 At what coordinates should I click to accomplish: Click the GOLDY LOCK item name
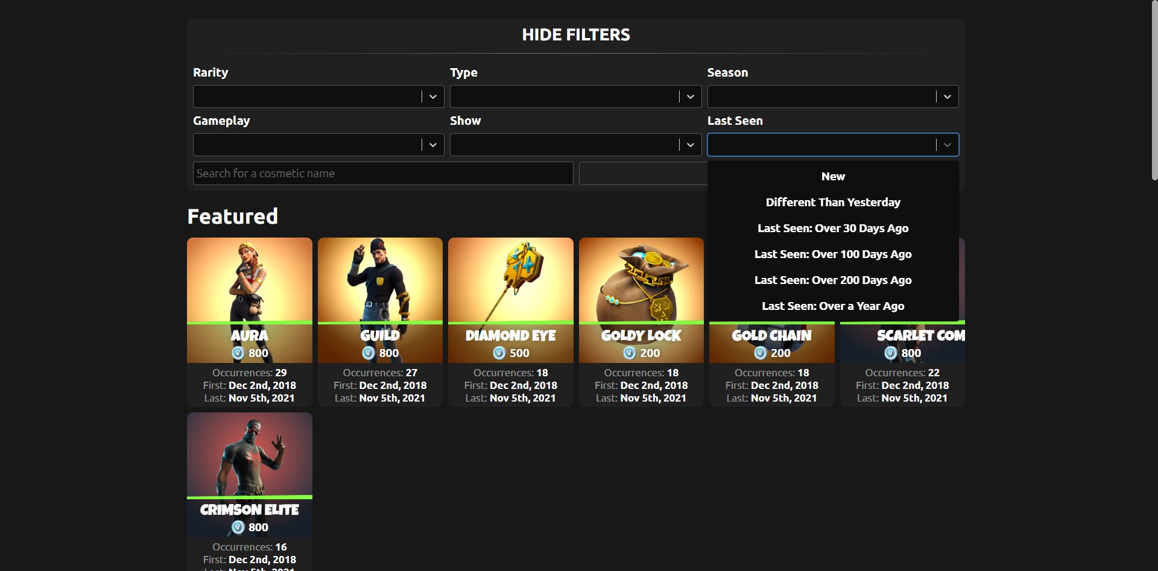pos(641,335)
